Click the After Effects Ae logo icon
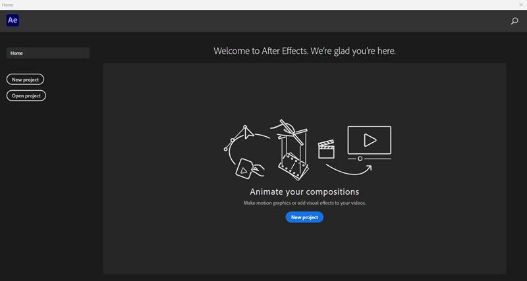 point(13,20)
